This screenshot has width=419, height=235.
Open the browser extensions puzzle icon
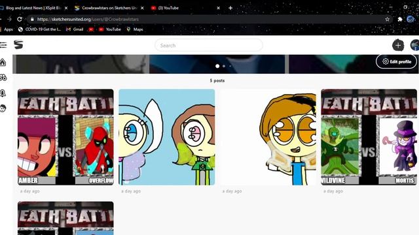point(400,19)
